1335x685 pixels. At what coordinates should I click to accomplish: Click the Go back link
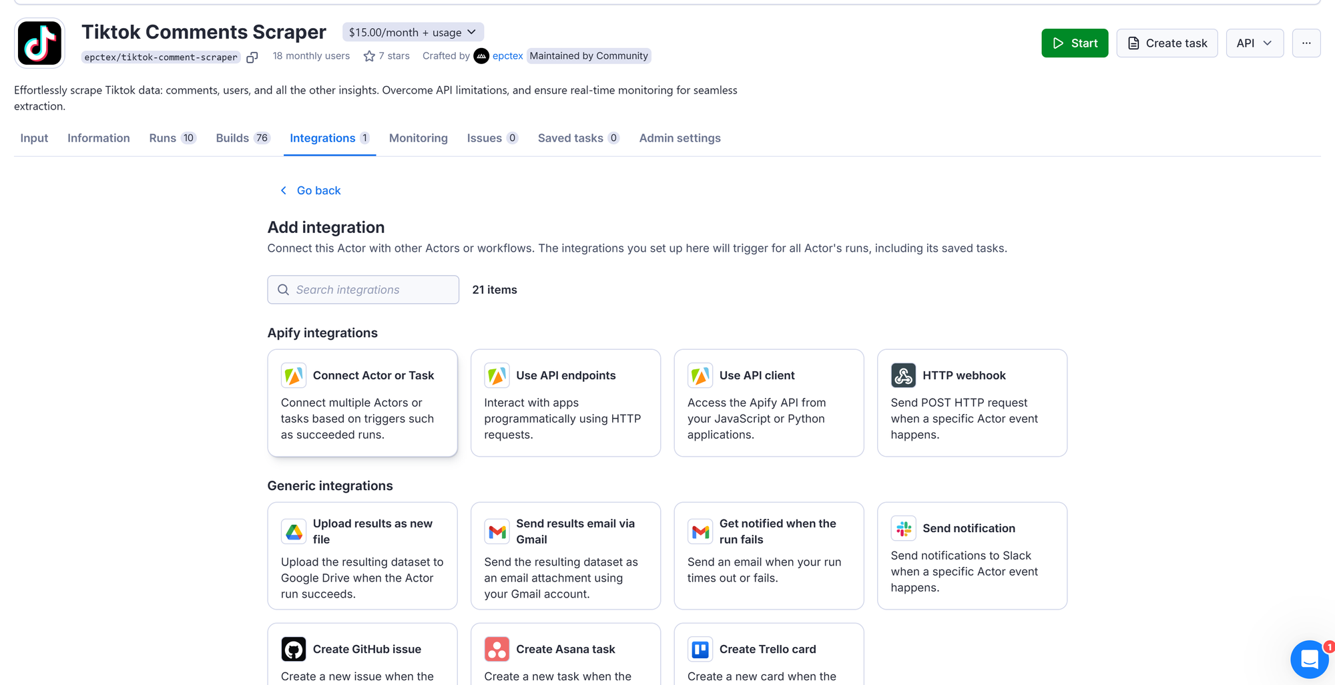[310, 190]
